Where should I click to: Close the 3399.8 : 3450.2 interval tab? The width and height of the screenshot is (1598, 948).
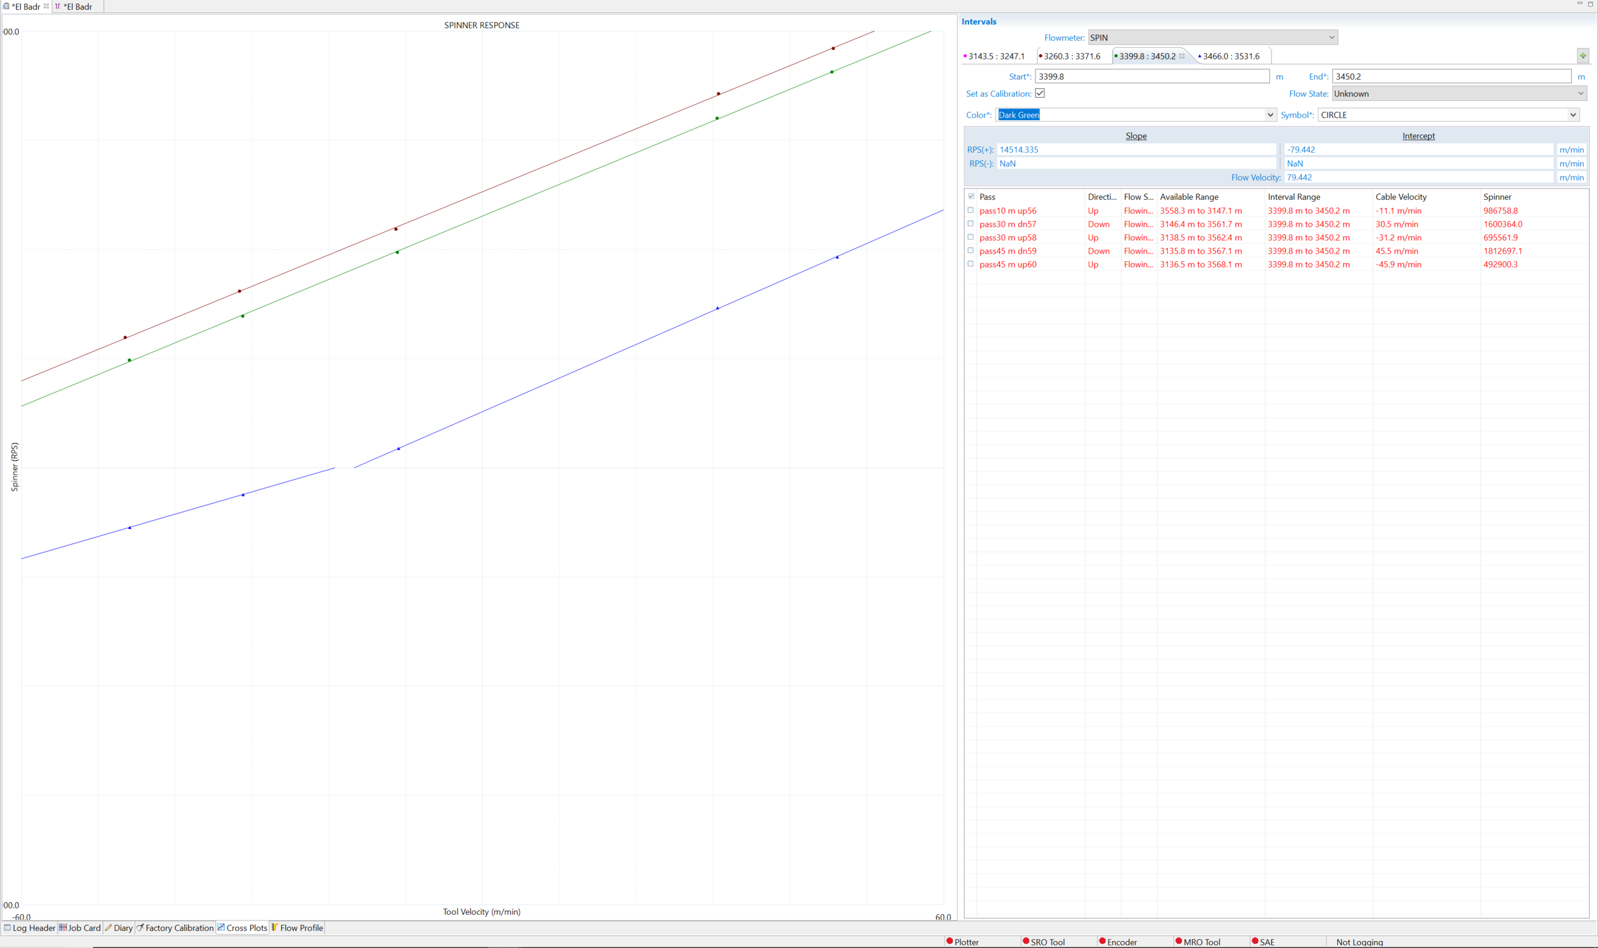1182,56
